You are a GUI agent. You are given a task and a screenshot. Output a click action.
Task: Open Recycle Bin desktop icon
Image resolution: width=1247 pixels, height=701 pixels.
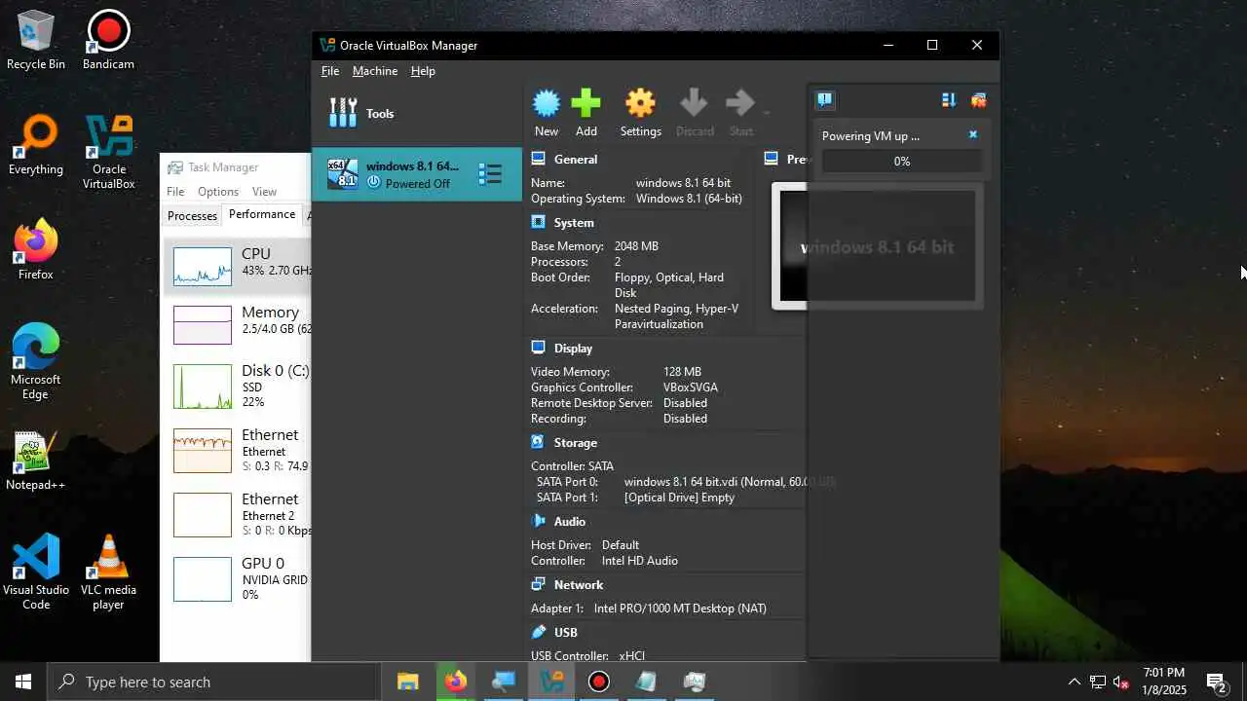(x=36, y=40)
